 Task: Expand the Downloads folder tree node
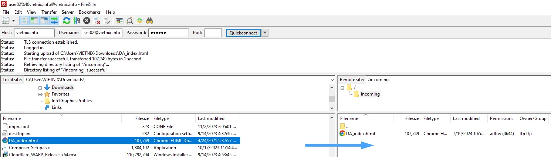click(40, 88)
